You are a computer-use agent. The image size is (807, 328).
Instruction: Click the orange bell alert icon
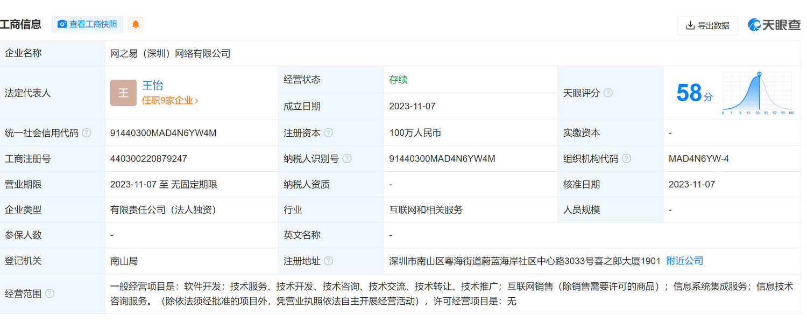(136, 24)
